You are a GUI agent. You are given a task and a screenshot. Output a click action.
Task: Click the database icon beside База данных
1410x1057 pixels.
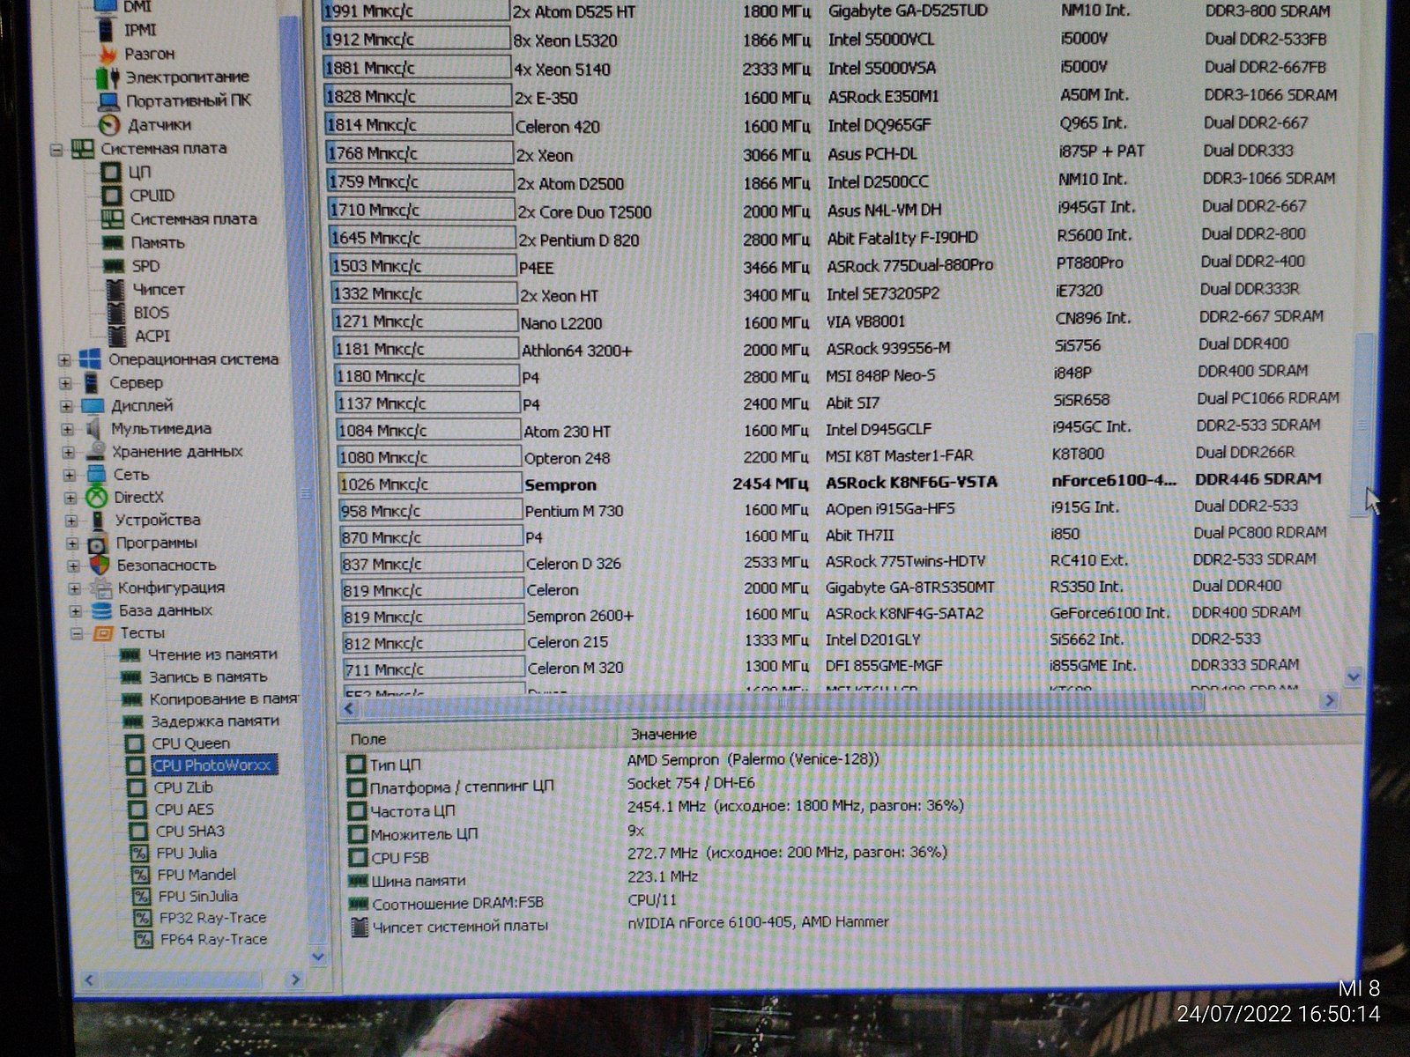click(x=102, y=611)
